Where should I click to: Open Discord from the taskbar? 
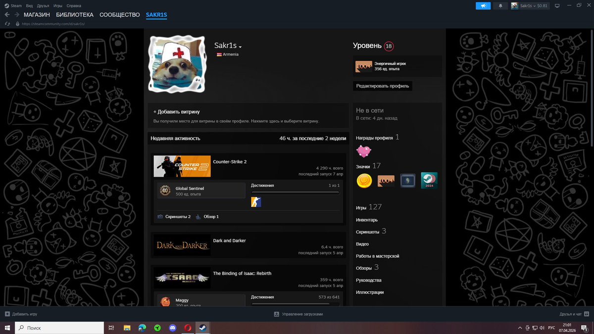pyautogui.click(x=173, y=328)
